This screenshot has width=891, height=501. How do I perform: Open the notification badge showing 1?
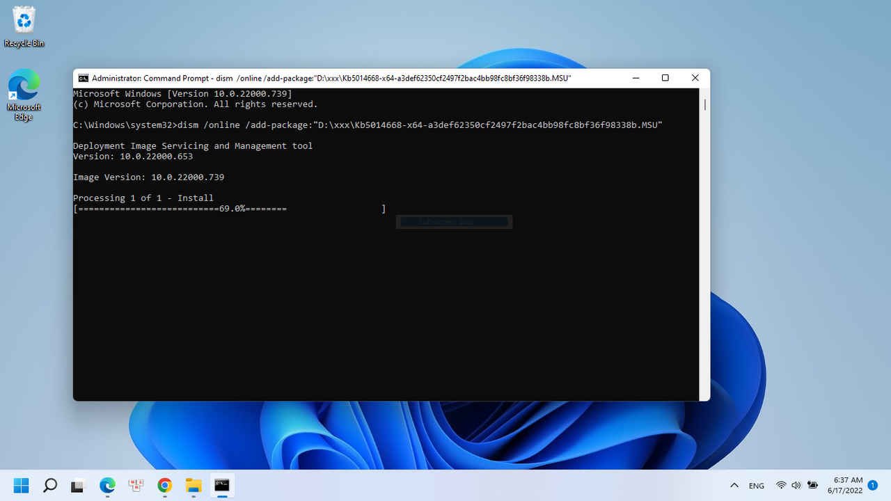872,486
